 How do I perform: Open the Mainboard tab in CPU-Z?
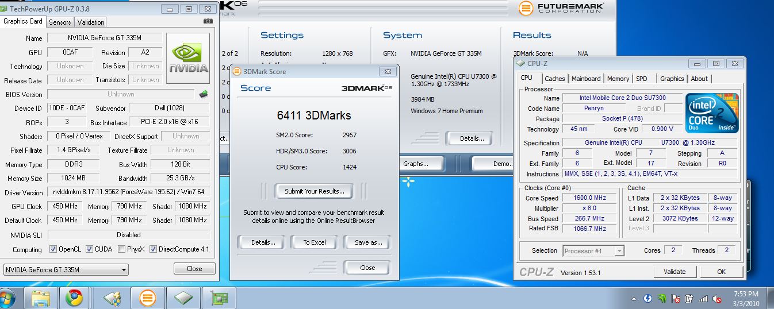click(x=585, y=79)
